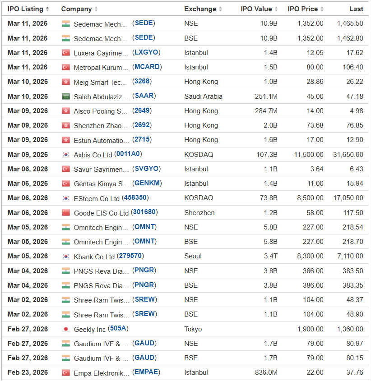This screenshot has width=371, height=381.
Task: Open OMNT ticker in the NSE row
Action: pyautogui.click(x=144, y=227)
